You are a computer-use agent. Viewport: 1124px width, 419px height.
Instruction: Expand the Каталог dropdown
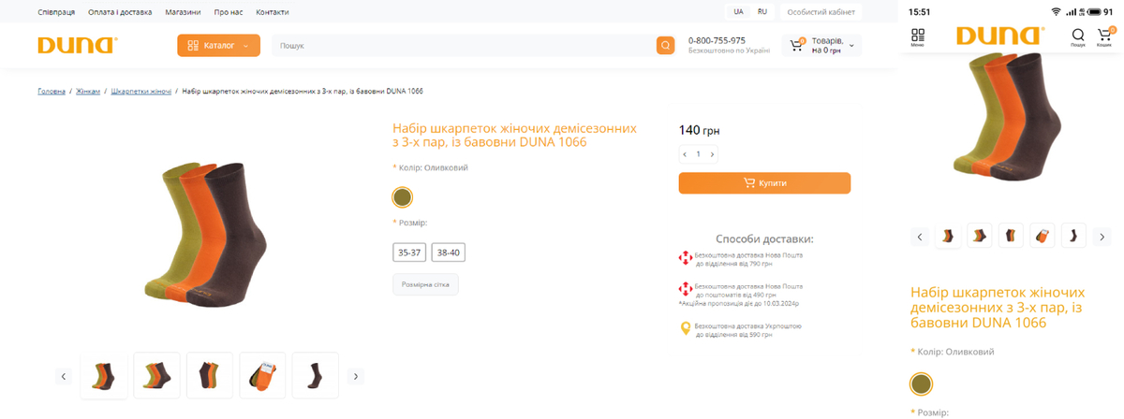(218, 45)
